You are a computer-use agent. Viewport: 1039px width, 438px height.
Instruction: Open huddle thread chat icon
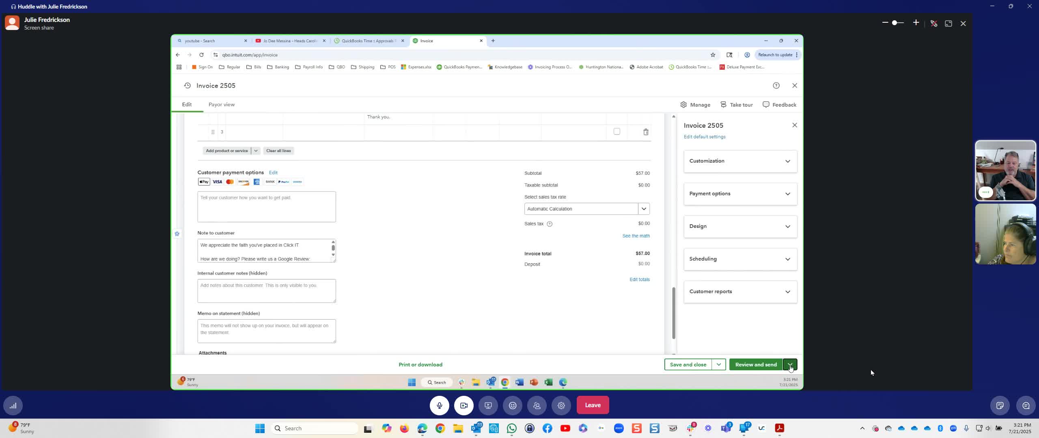(1026, 405)
